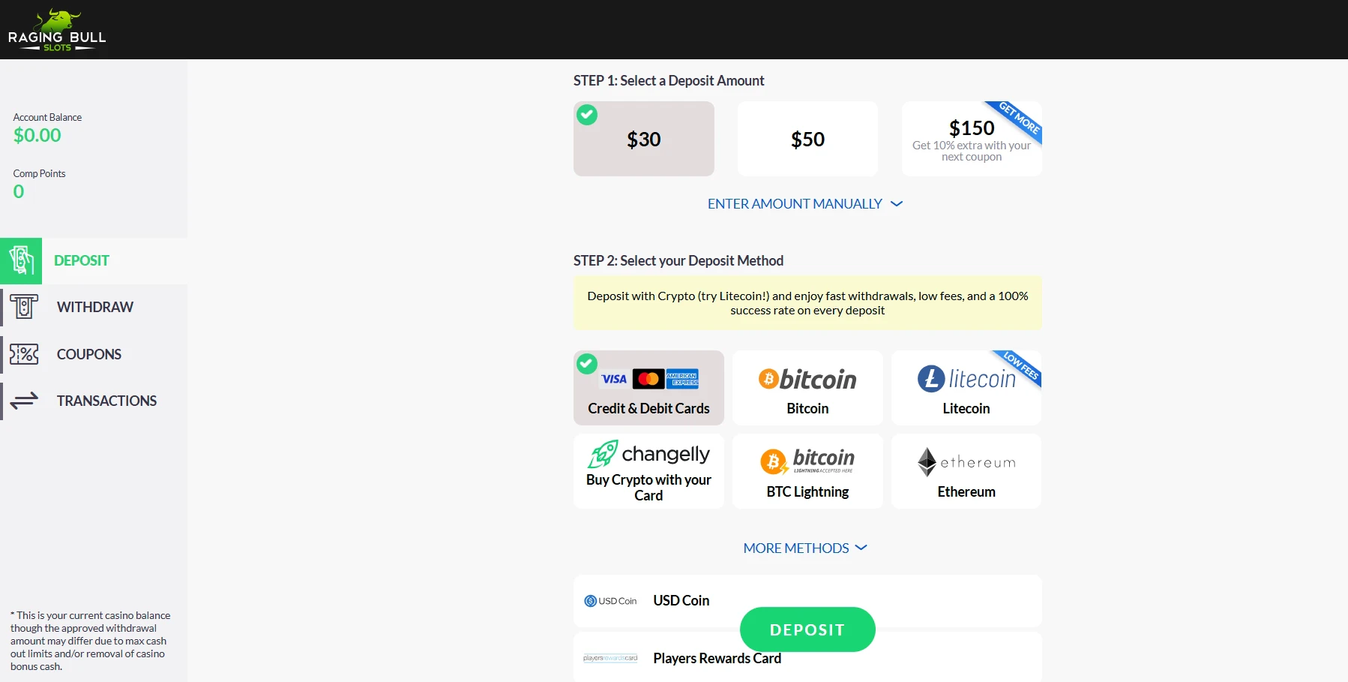Expand the More Methods chevron
The height and width of the screenshot is (682, 1348).
tap(861, 548)
